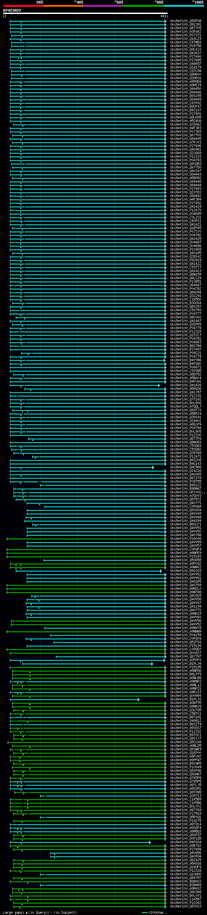Click label UniRef100_B9G329
This screenshot has width=207, height=915.
tap(186, 570)
